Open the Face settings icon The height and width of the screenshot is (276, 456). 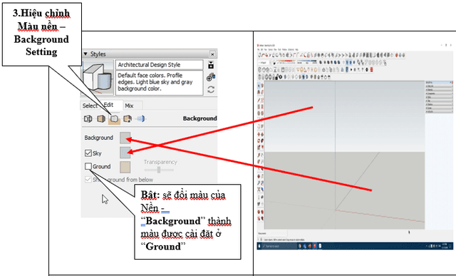tap(101, 118)
